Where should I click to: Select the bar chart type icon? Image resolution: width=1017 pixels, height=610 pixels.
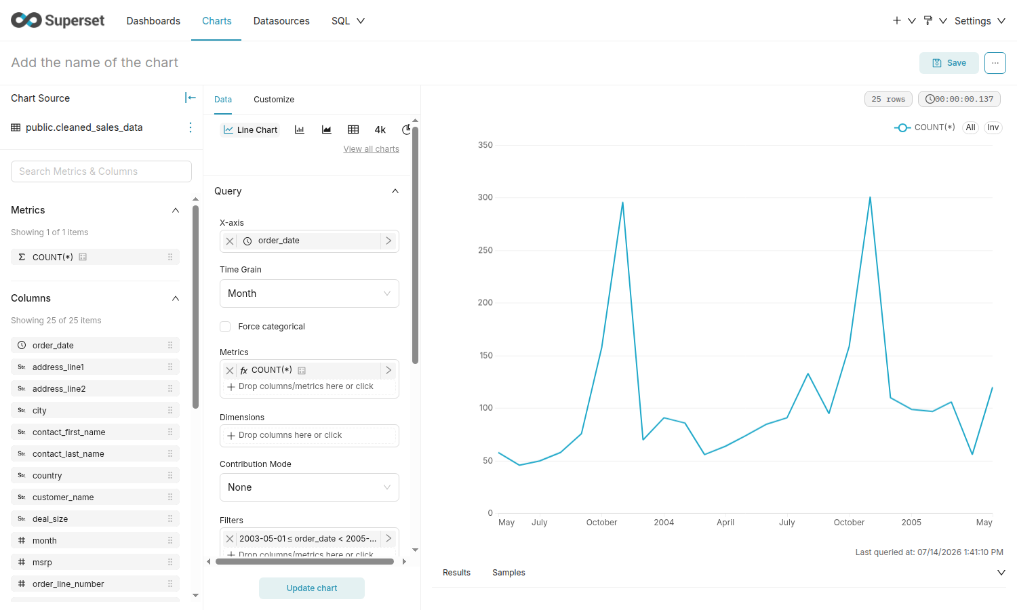[300, 129]
